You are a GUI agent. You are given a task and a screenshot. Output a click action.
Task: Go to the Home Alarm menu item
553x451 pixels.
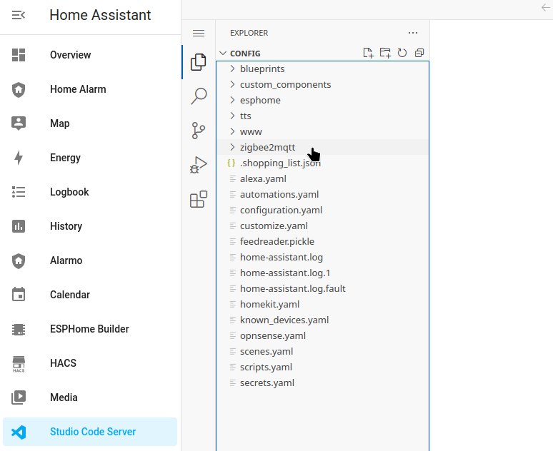[90, 89]
